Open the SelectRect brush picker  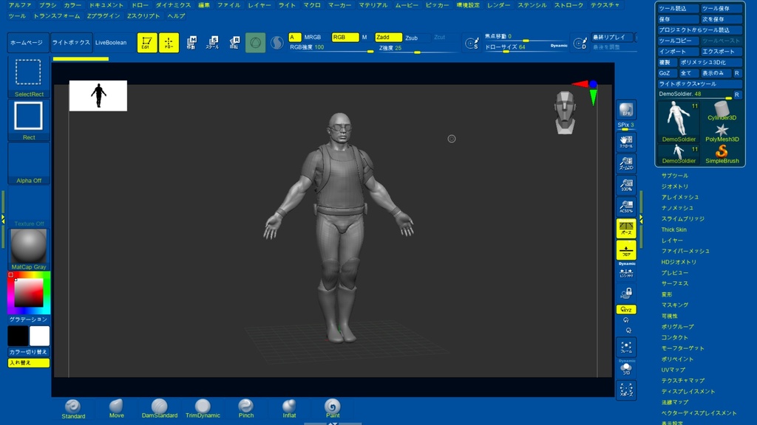pyautogui.click(x=29, y=77)
